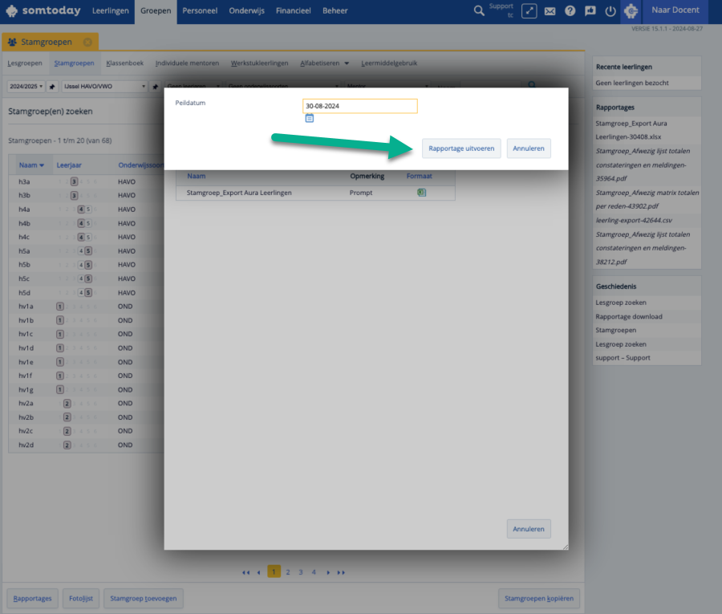Switch to the Klassenboek tab
Image resolution: width=722 pixels, height=614 pixels.
(124, 63)
